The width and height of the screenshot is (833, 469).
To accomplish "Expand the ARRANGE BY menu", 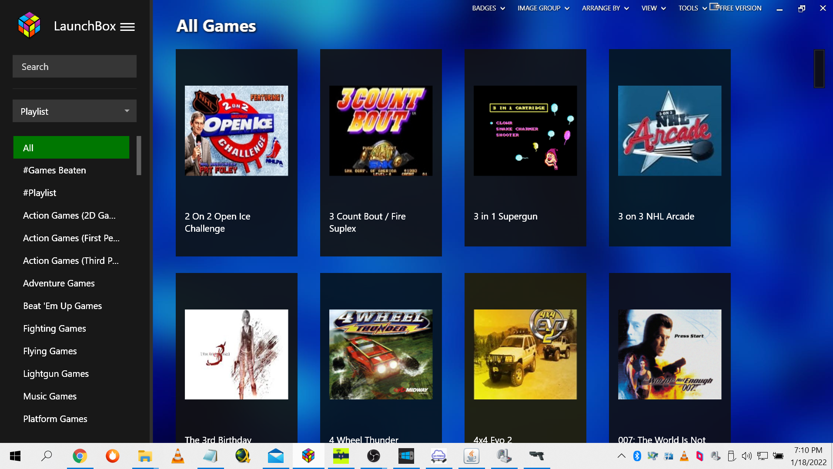I will [605, 8].
